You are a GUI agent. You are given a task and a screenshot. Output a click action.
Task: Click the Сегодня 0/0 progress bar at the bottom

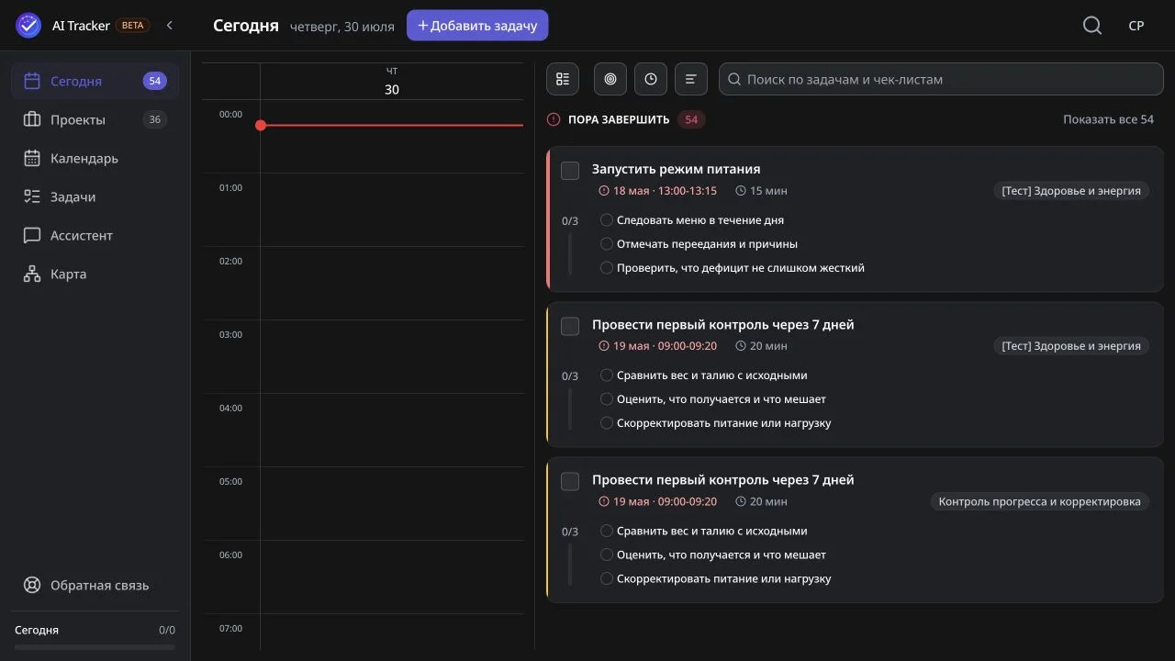pyautogui.click(x=95, y=646)
